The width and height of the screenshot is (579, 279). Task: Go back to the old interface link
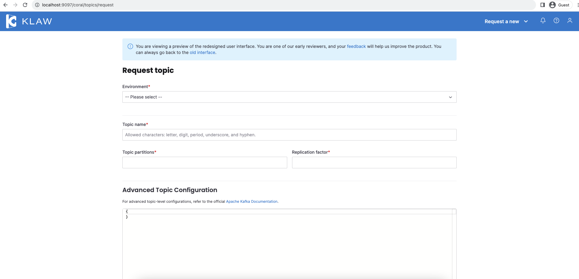(x=202, y=52)
